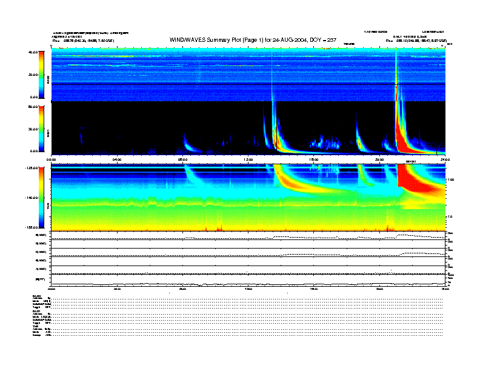Pick the TNR color scale bar
Image resolution: width=480 pixels, height=371 pixels.
pos(41,198)
